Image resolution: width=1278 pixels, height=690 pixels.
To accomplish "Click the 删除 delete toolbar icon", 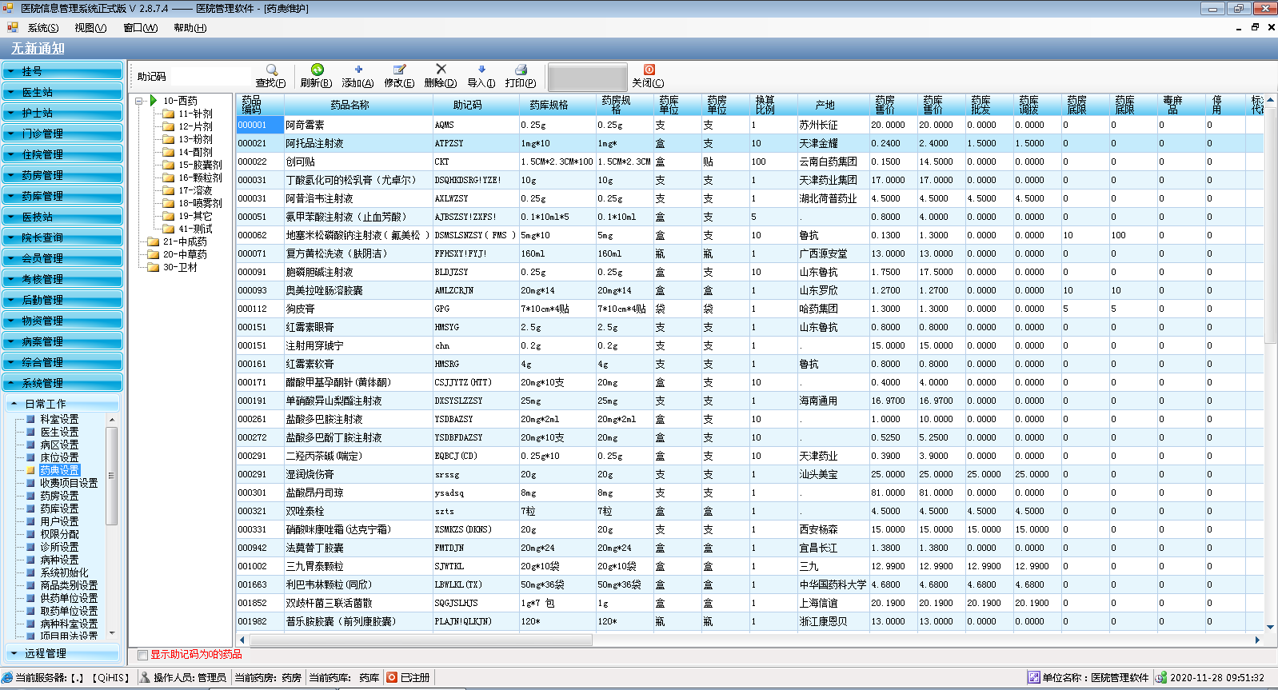I will 441,70.
